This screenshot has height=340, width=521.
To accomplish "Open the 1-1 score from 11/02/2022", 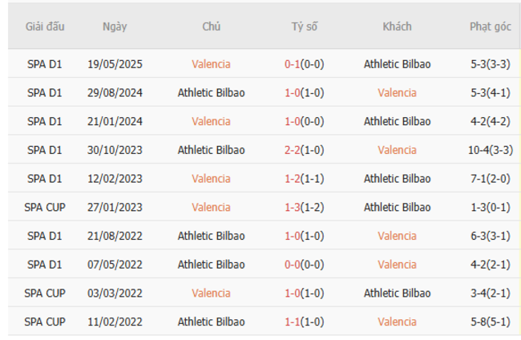I will point(293,322).
